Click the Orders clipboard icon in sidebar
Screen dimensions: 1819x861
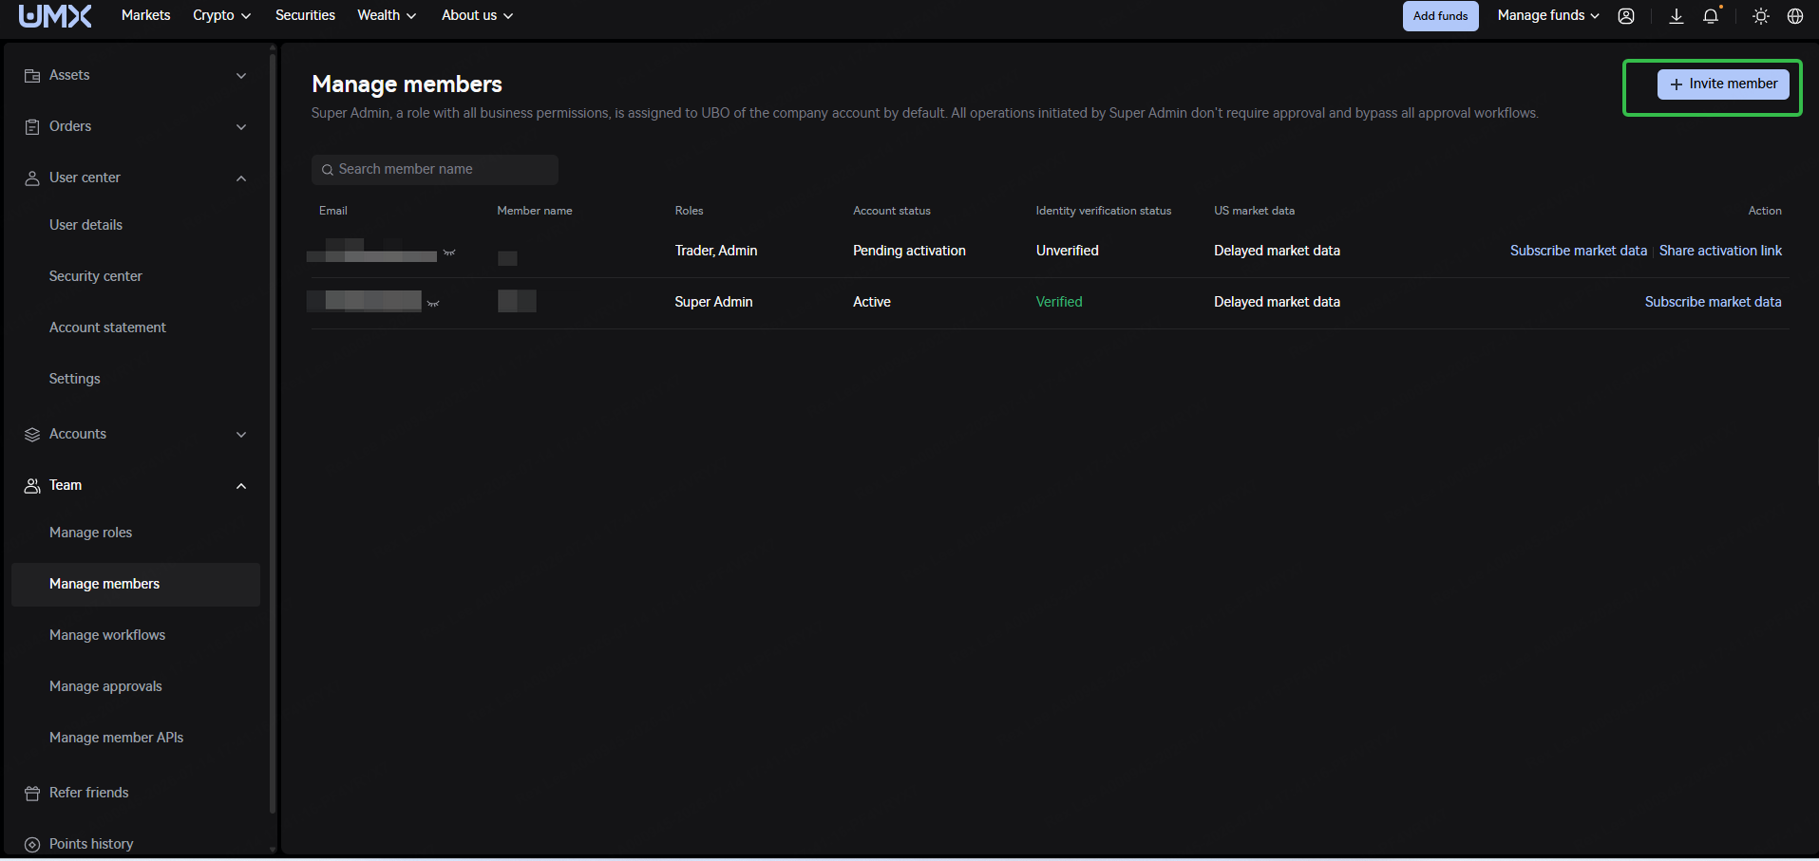coord(32,127)
